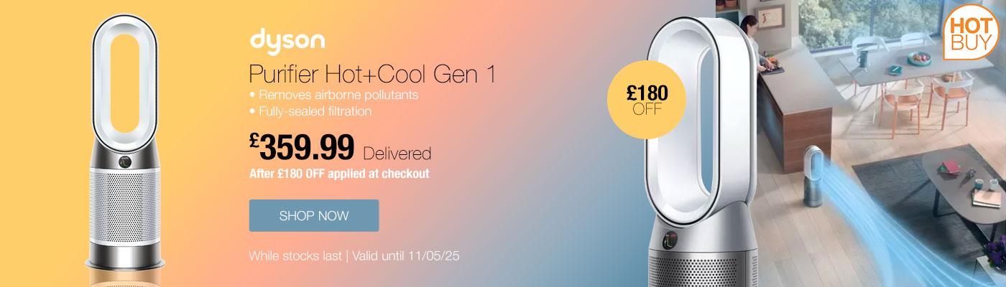
Task: Click the orange HOT BUY badge
Action: coord(972,32)
